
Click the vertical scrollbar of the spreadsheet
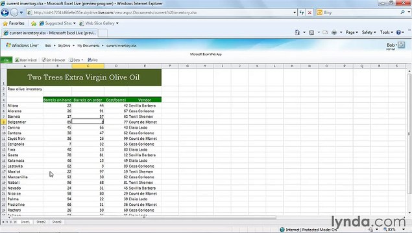coord(409,134)
